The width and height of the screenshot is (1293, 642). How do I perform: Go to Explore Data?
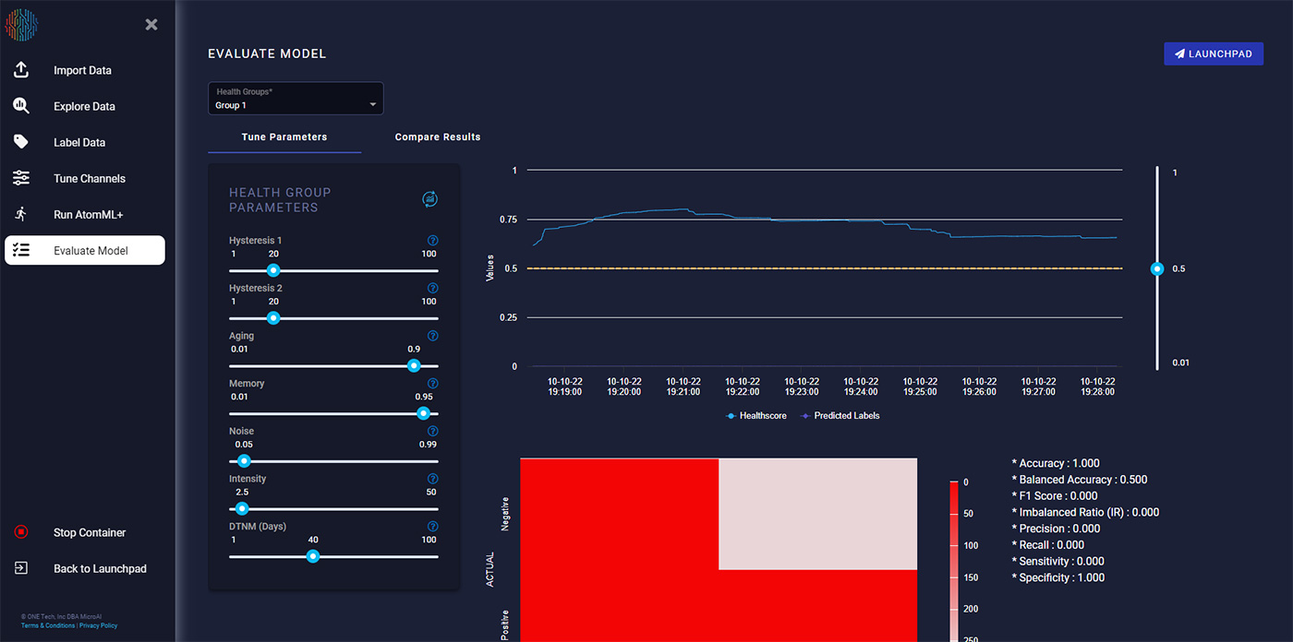pos(85,106)
